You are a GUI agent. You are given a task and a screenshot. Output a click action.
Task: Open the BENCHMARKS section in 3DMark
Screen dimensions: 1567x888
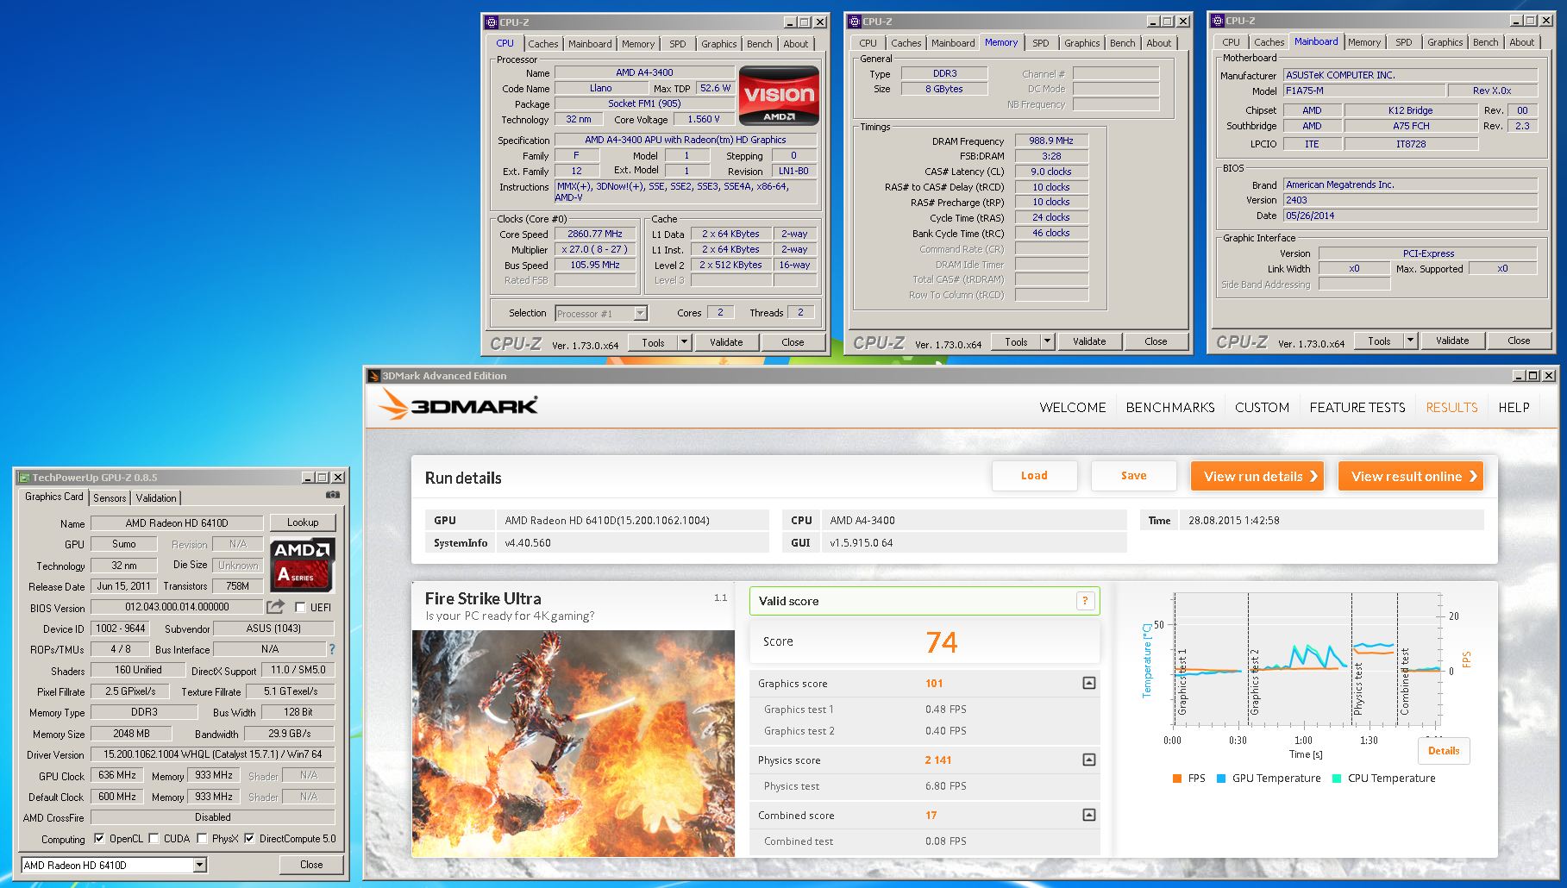(1170, 408)
